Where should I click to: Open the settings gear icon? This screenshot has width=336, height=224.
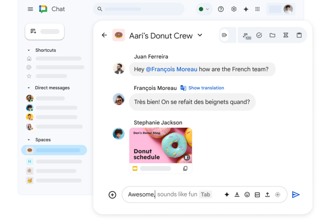(x=234, y=9)
